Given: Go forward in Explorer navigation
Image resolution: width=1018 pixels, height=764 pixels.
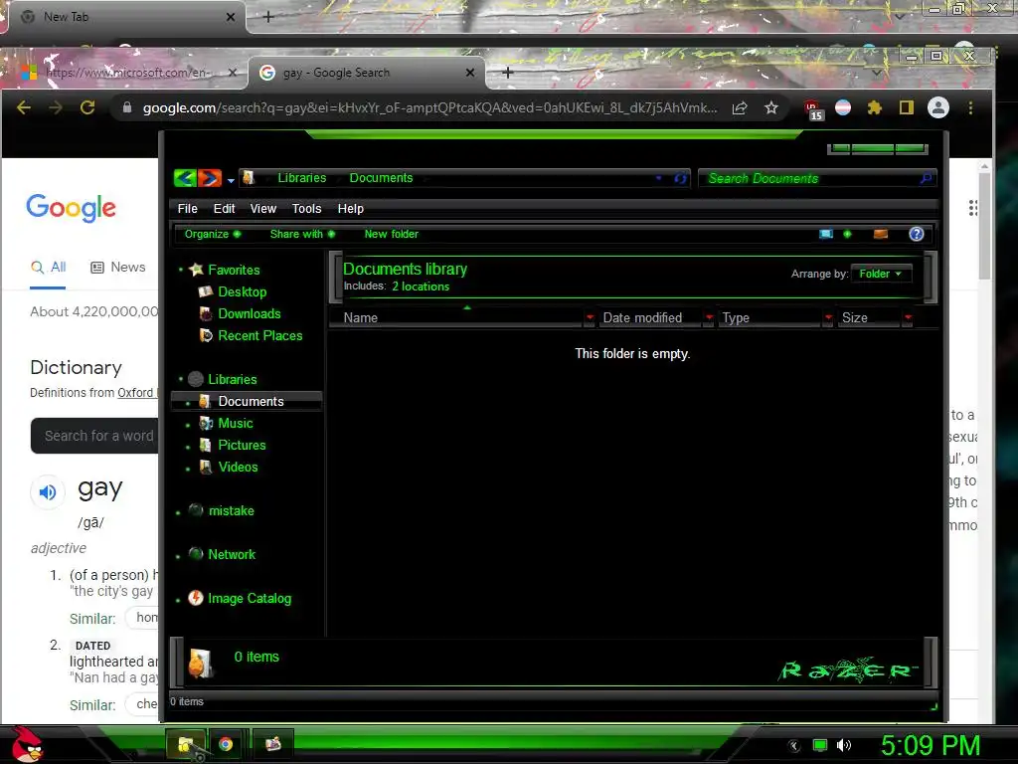Looking at the screenshot, I should pos(210,178).
